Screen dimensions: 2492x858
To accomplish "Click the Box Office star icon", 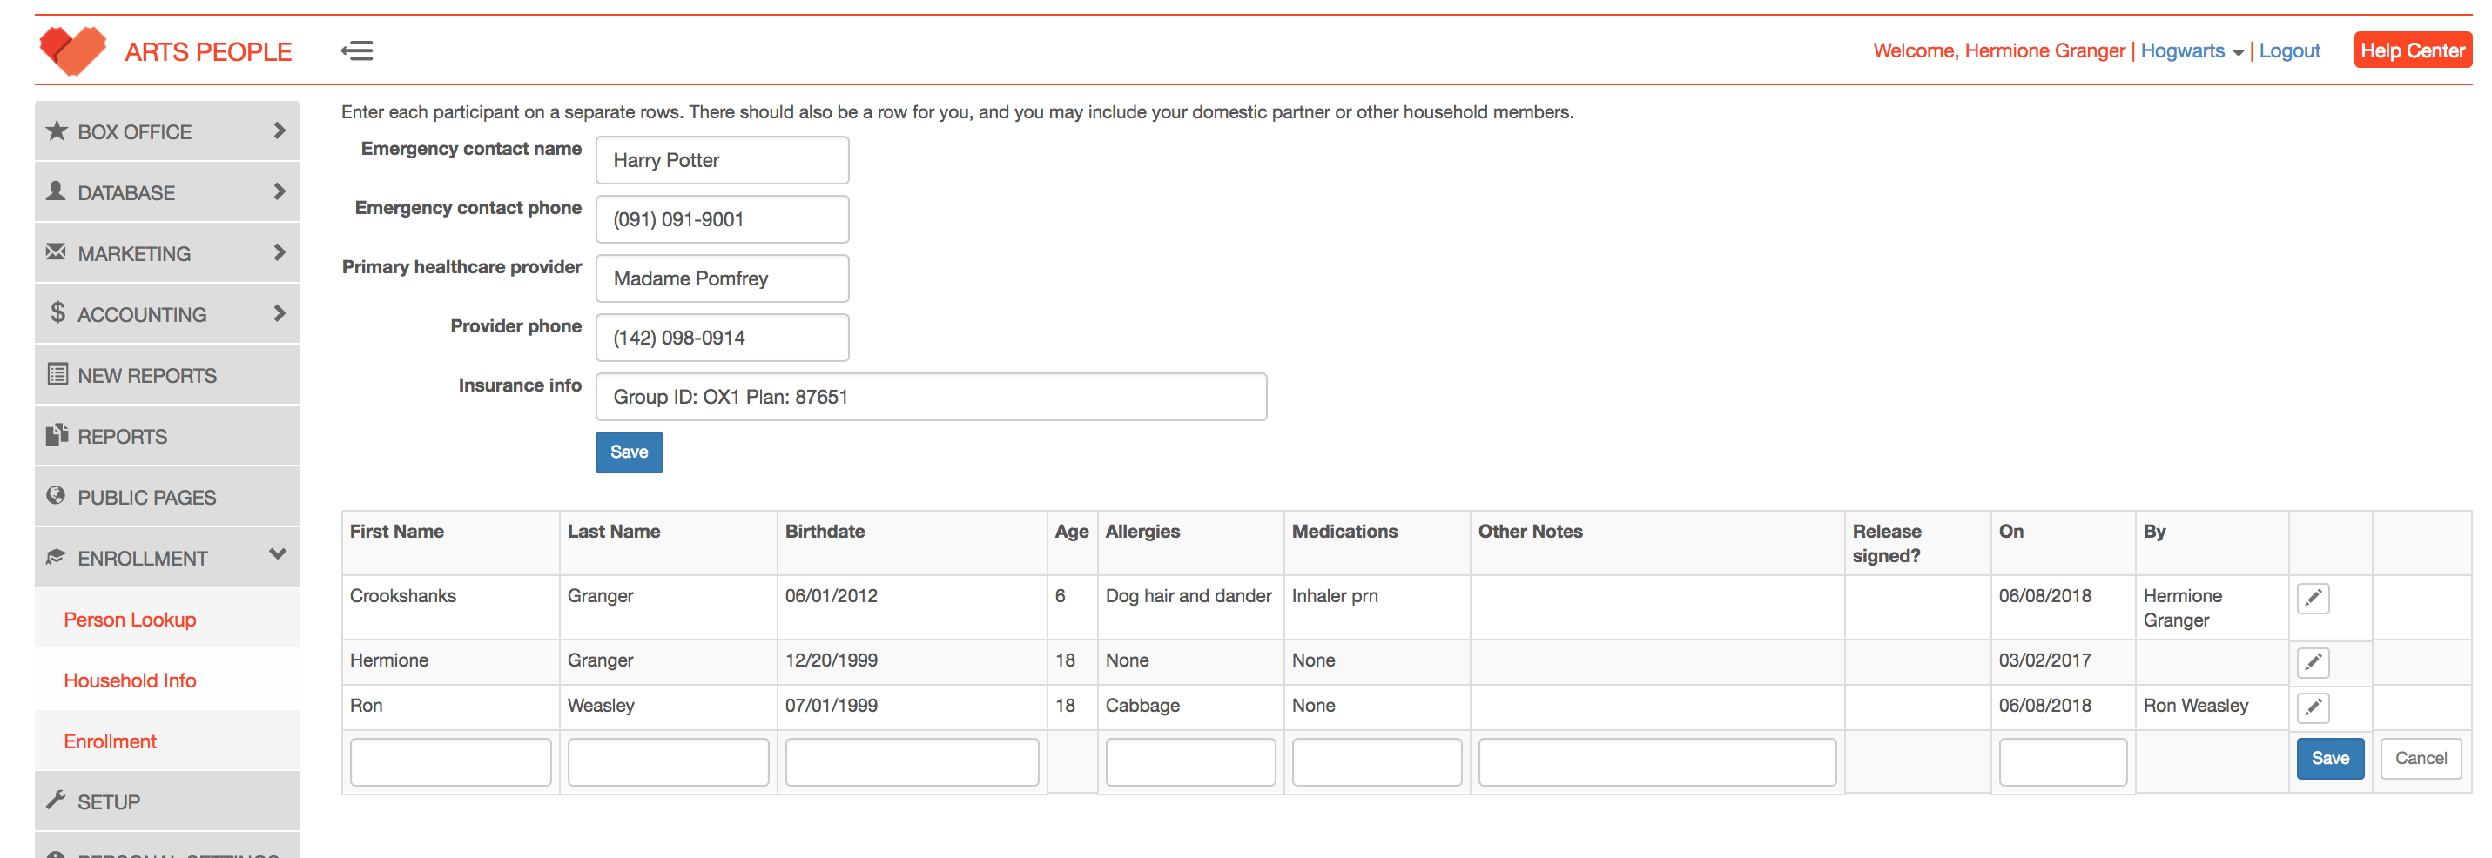I will [x=57, y=131].
